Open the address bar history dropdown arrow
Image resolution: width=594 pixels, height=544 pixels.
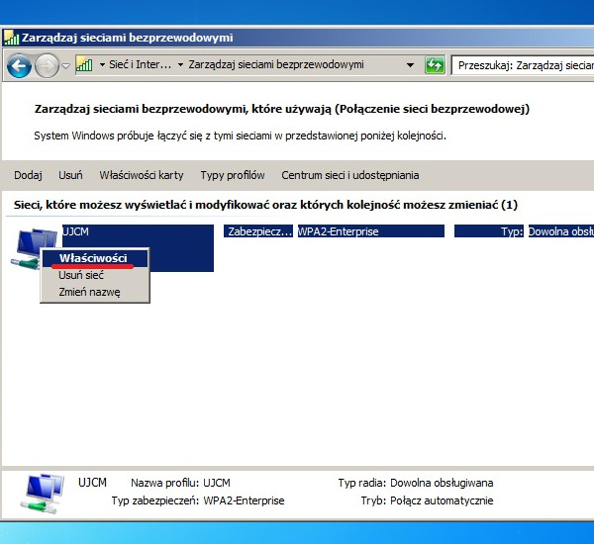click(410, 65)
